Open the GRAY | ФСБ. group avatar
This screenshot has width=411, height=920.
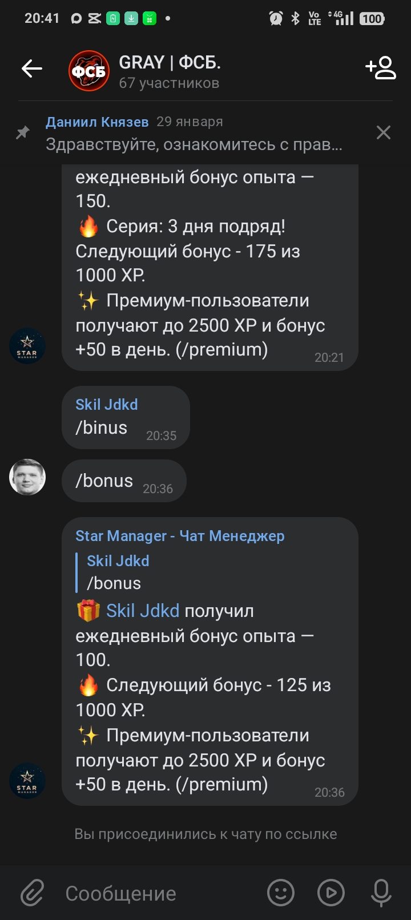pyautogui.click(x=89, y=71)
